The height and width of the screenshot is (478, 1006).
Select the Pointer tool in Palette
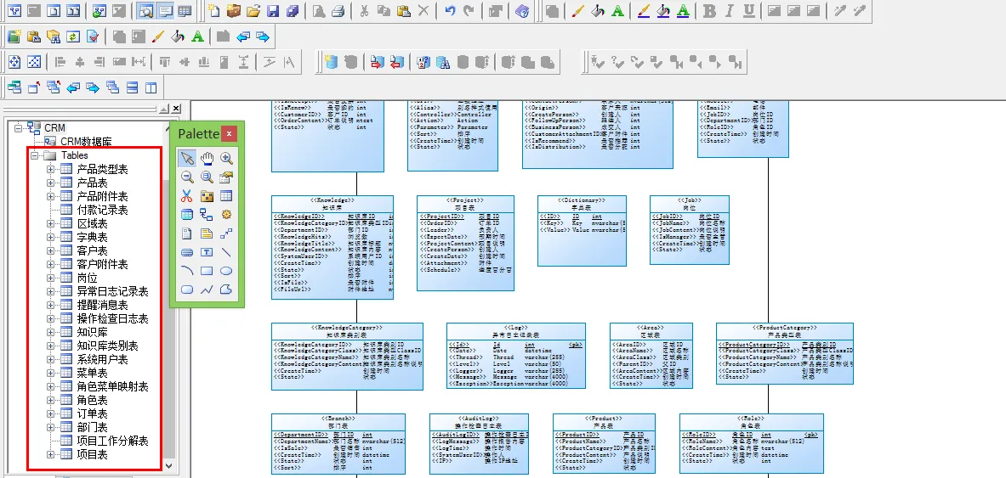pos(187,158)
